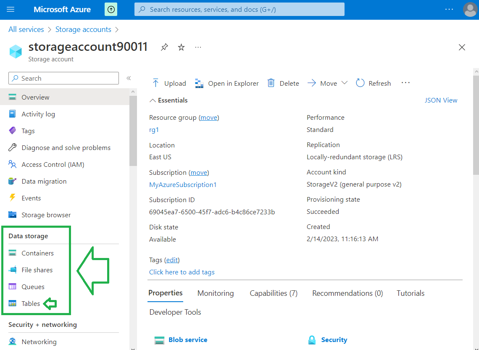Open the Security heading link

[x=334, y=339]
